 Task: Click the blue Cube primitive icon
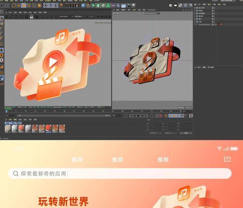pos(83,5)
